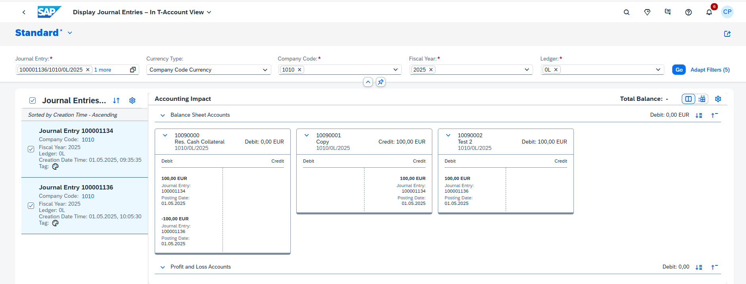Open the Standard variant dropdown
The image size is (746, 284).
coord(70,33)
